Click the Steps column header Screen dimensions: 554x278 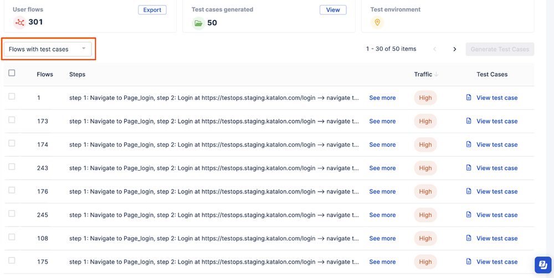77,74
